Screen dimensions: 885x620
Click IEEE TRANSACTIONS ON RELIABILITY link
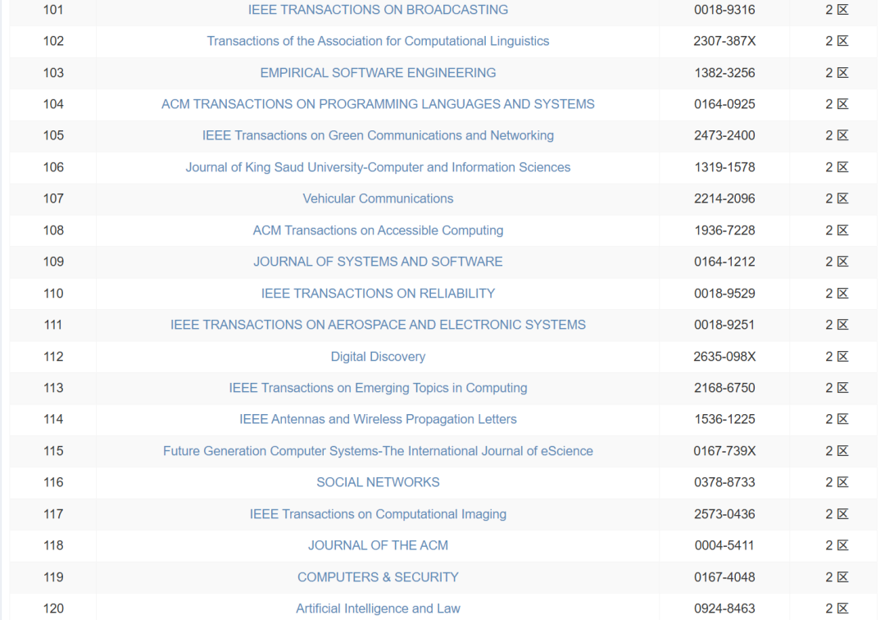[x=378, y=294]
